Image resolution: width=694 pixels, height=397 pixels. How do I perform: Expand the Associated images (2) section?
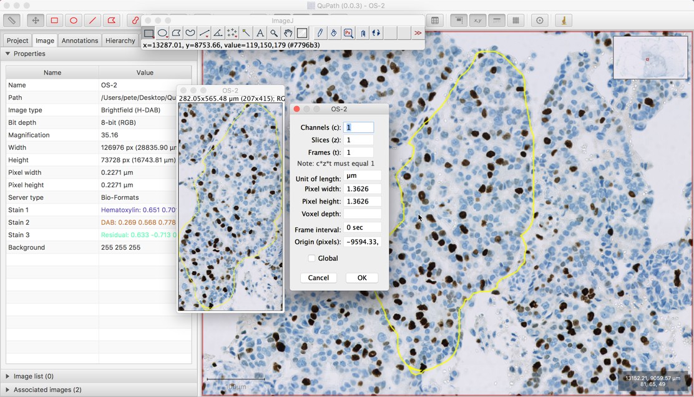point(7,390)
